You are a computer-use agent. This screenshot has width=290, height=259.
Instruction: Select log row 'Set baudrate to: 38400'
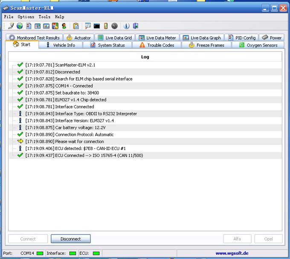[145, 93]
